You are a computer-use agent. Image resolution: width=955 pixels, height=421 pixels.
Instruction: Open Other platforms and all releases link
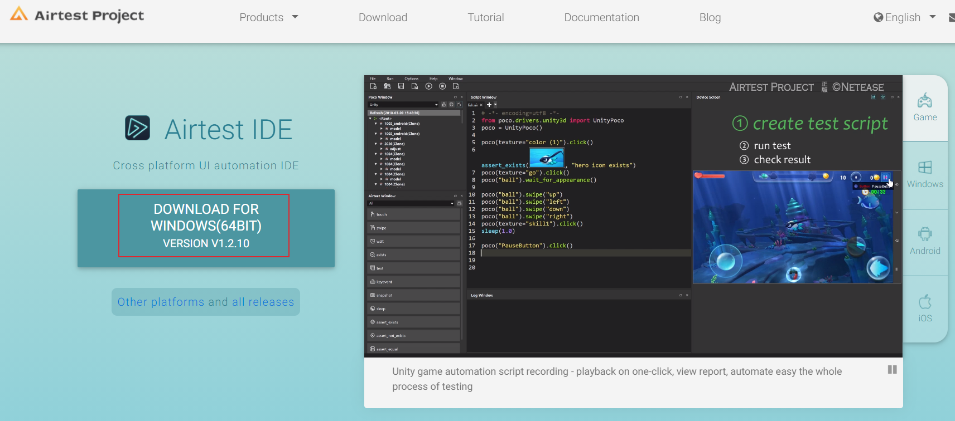[206, 302]
